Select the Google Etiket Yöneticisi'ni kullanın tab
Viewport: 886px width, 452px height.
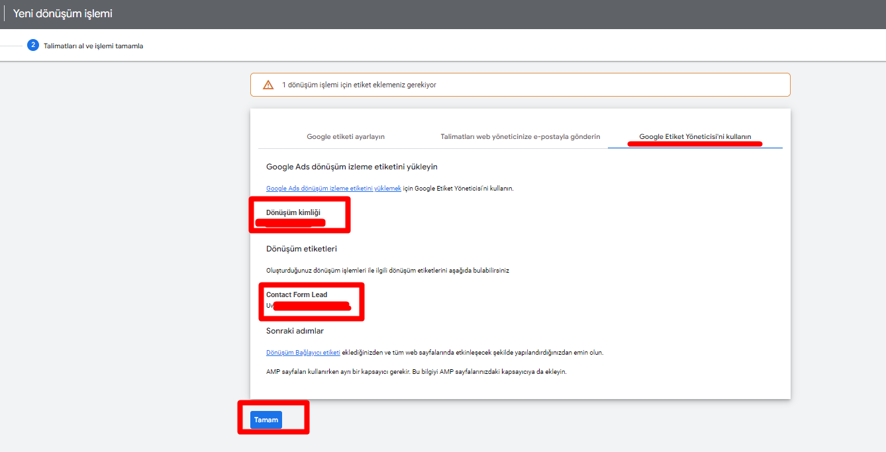click(x=695, y=136)
